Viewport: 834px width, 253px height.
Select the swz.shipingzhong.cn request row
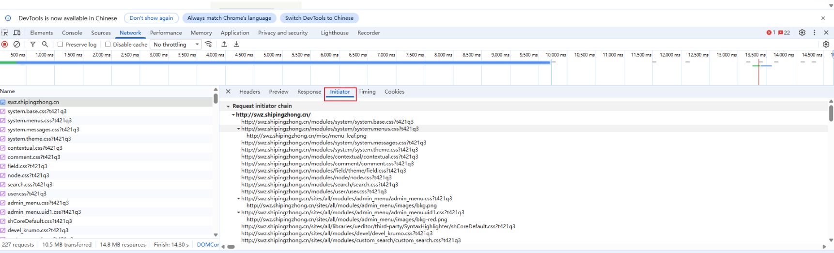point(33,102)
